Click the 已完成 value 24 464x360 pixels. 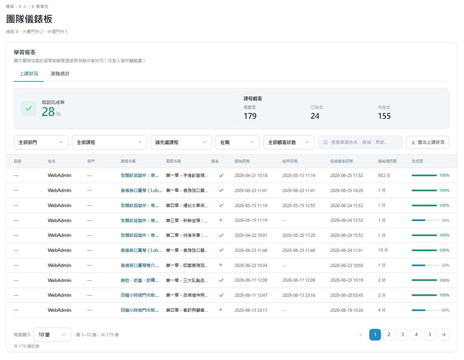click(315, 116)
